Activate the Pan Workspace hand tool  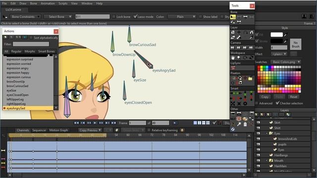(233, 58)
